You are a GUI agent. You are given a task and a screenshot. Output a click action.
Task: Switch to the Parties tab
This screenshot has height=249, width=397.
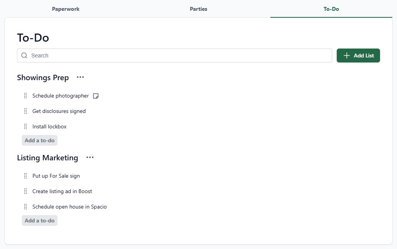tap(198, 9)
